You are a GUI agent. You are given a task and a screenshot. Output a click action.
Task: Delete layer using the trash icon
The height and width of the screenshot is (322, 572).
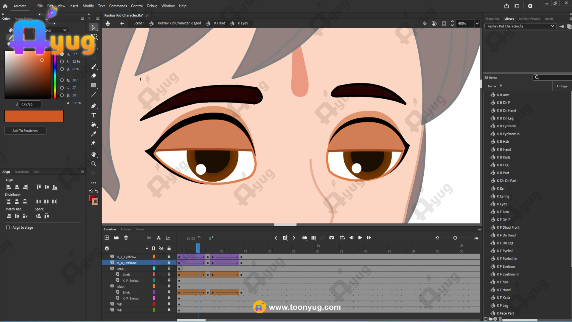(x=126, y=238)
